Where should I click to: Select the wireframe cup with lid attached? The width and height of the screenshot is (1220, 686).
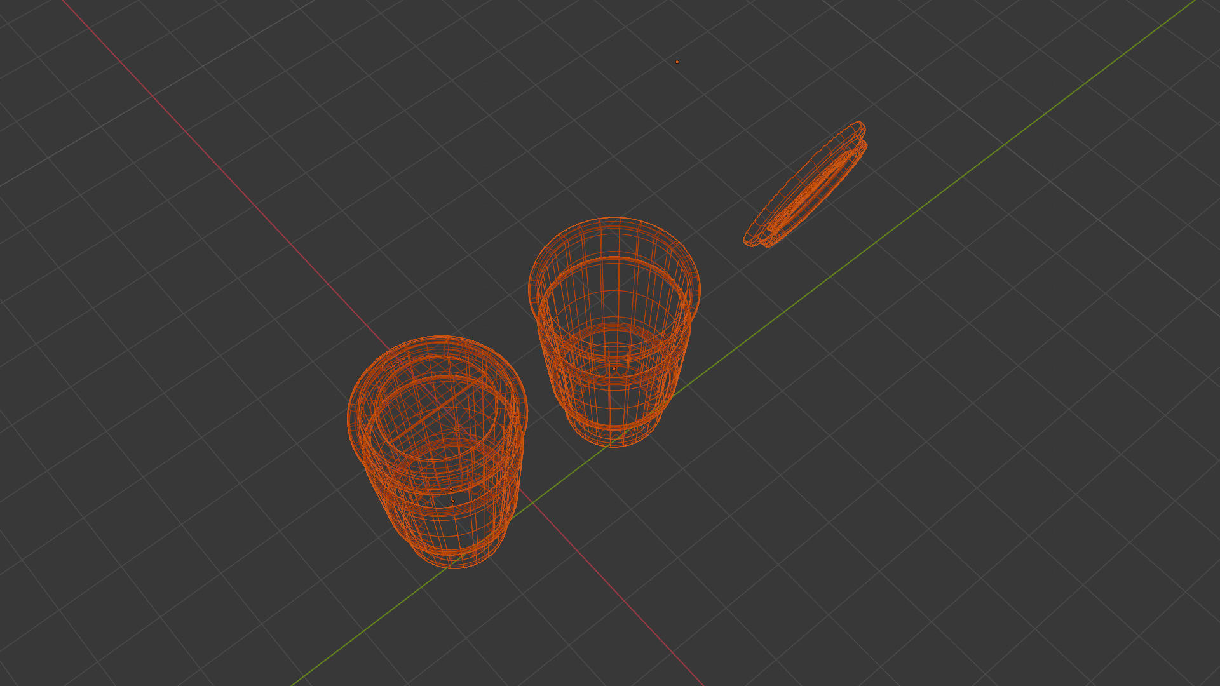tap(437, 452)
